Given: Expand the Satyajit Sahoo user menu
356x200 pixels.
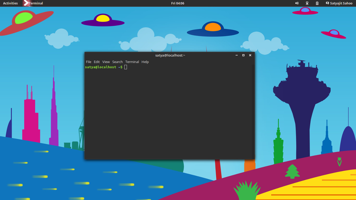Looking at the screenshot, I should click(341, 3).
